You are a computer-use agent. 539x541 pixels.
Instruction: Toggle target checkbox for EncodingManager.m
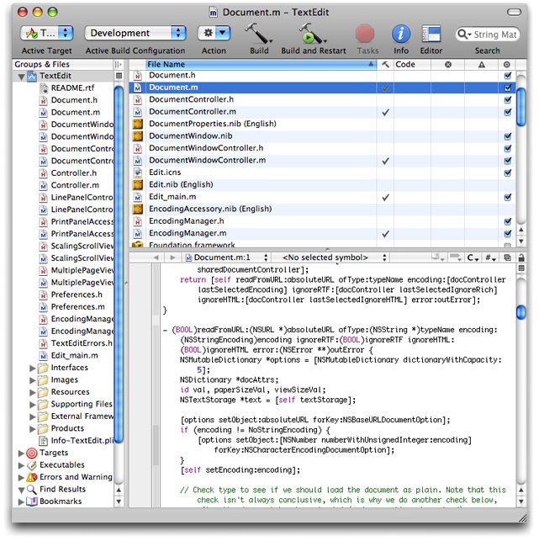point(507,233)
